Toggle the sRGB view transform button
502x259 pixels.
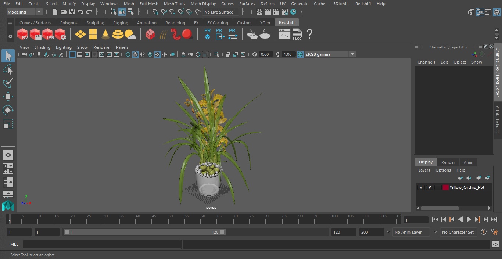300,54
